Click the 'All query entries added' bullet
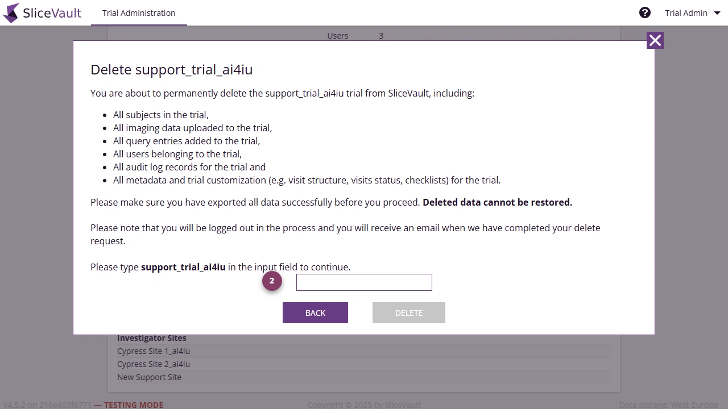 tap(187, 141)
